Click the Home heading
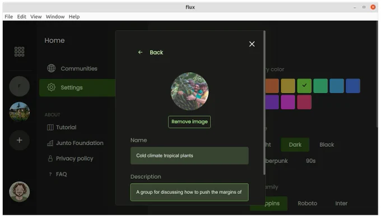The image size is (381, 218). 54,40
